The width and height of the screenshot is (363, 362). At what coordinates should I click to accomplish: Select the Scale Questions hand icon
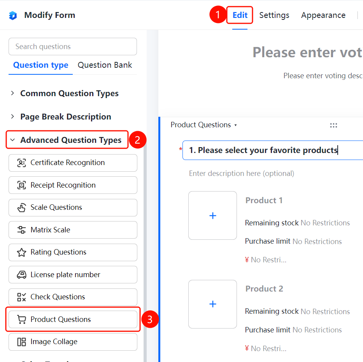click(x=21, y=207)
